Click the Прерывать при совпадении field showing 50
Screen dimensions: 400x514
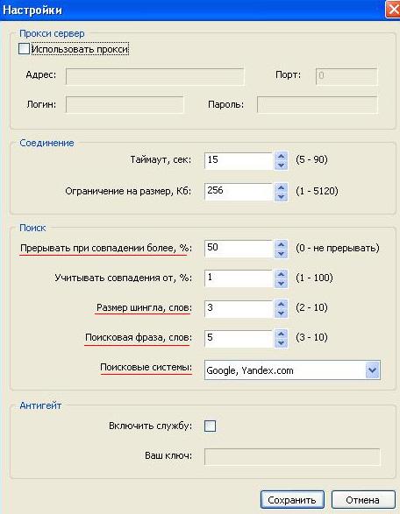coord(239,249)
